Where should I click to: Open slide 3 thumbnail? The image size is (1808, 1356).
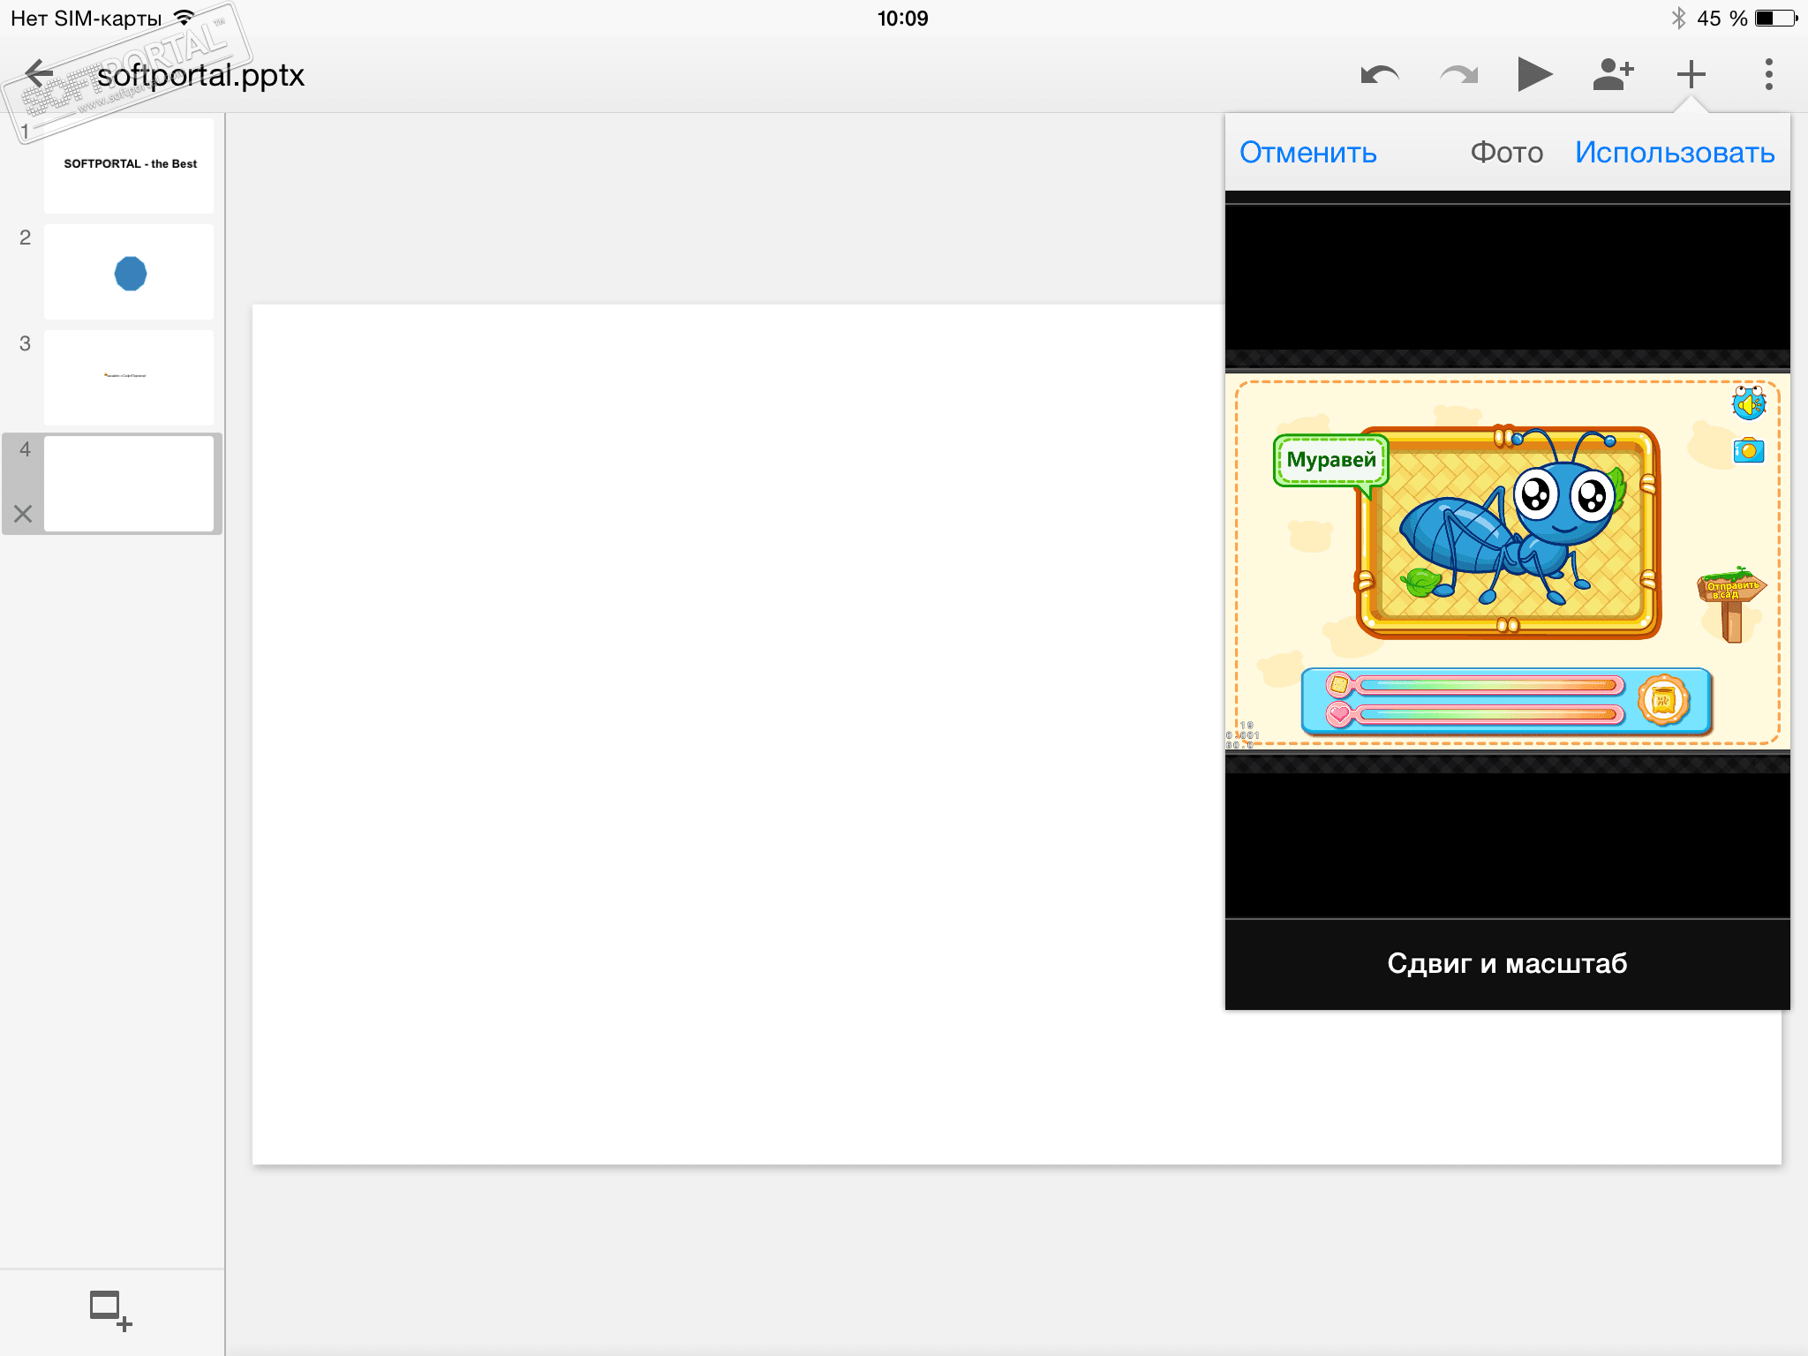pos(129,378)
